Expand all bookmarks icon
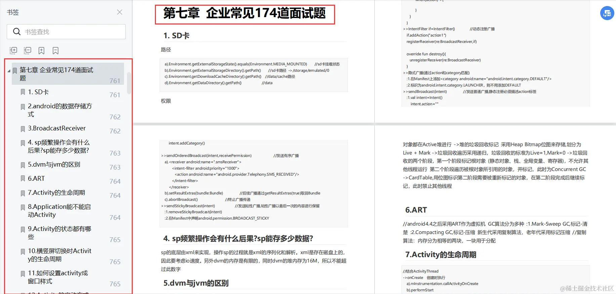The width and height of the screenshot is (616, 294). [13, 51]
